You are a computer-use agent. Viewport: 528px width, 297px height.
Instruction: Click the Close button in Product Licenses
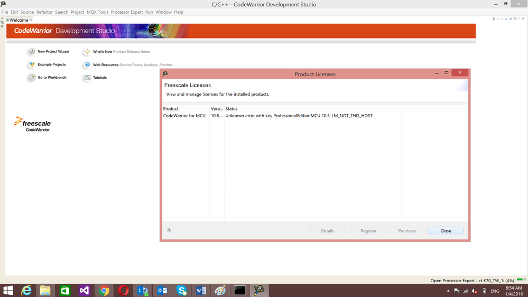pos(446,230)
